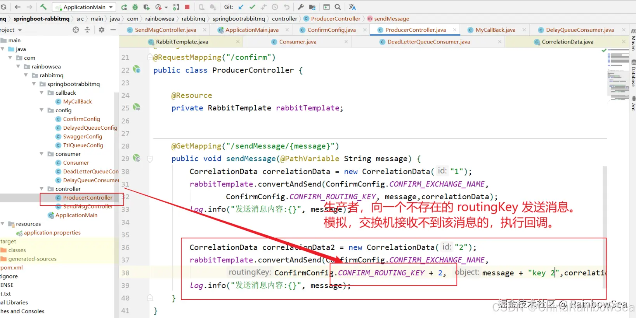This screenshot has height=318, width=636.
Task: Collapse the config package
Action: 42,110
